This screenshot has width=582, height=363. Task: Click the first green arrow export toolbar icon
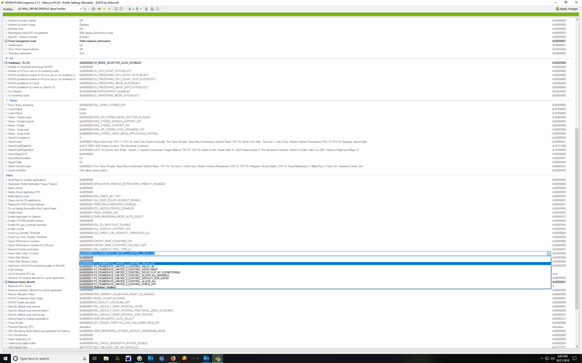(x=130, y=9)
